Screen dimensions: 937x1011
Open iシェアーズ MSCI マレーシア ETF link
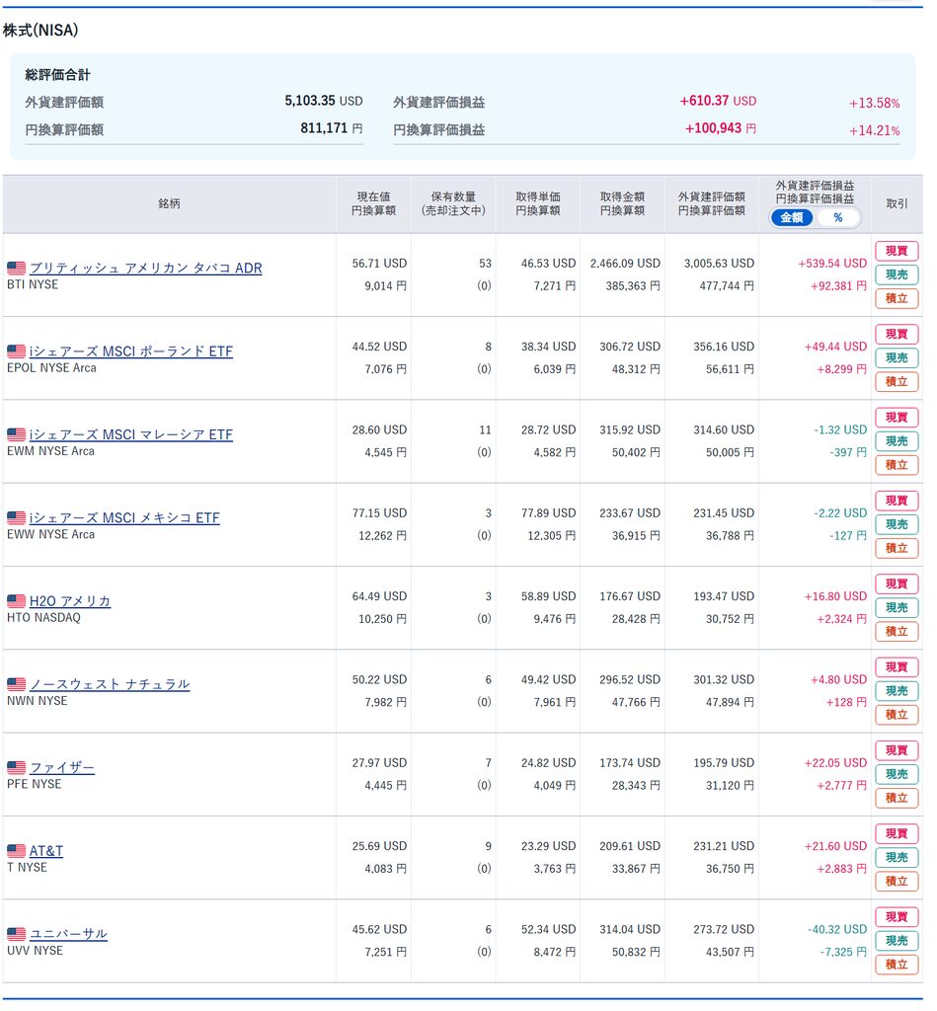click(x=131, y=434)
